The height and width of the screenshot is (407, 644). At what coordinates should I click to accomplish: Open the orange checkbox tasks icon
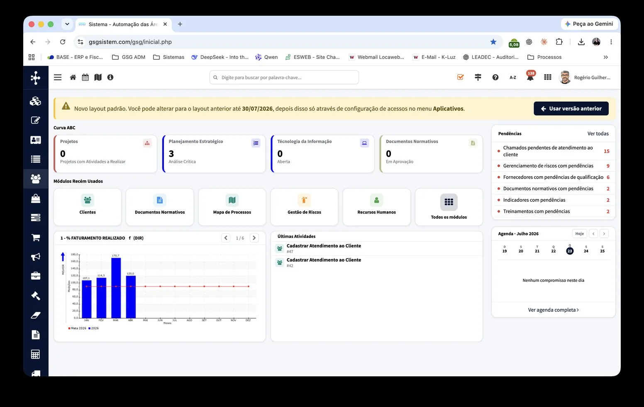pos(460,77)
